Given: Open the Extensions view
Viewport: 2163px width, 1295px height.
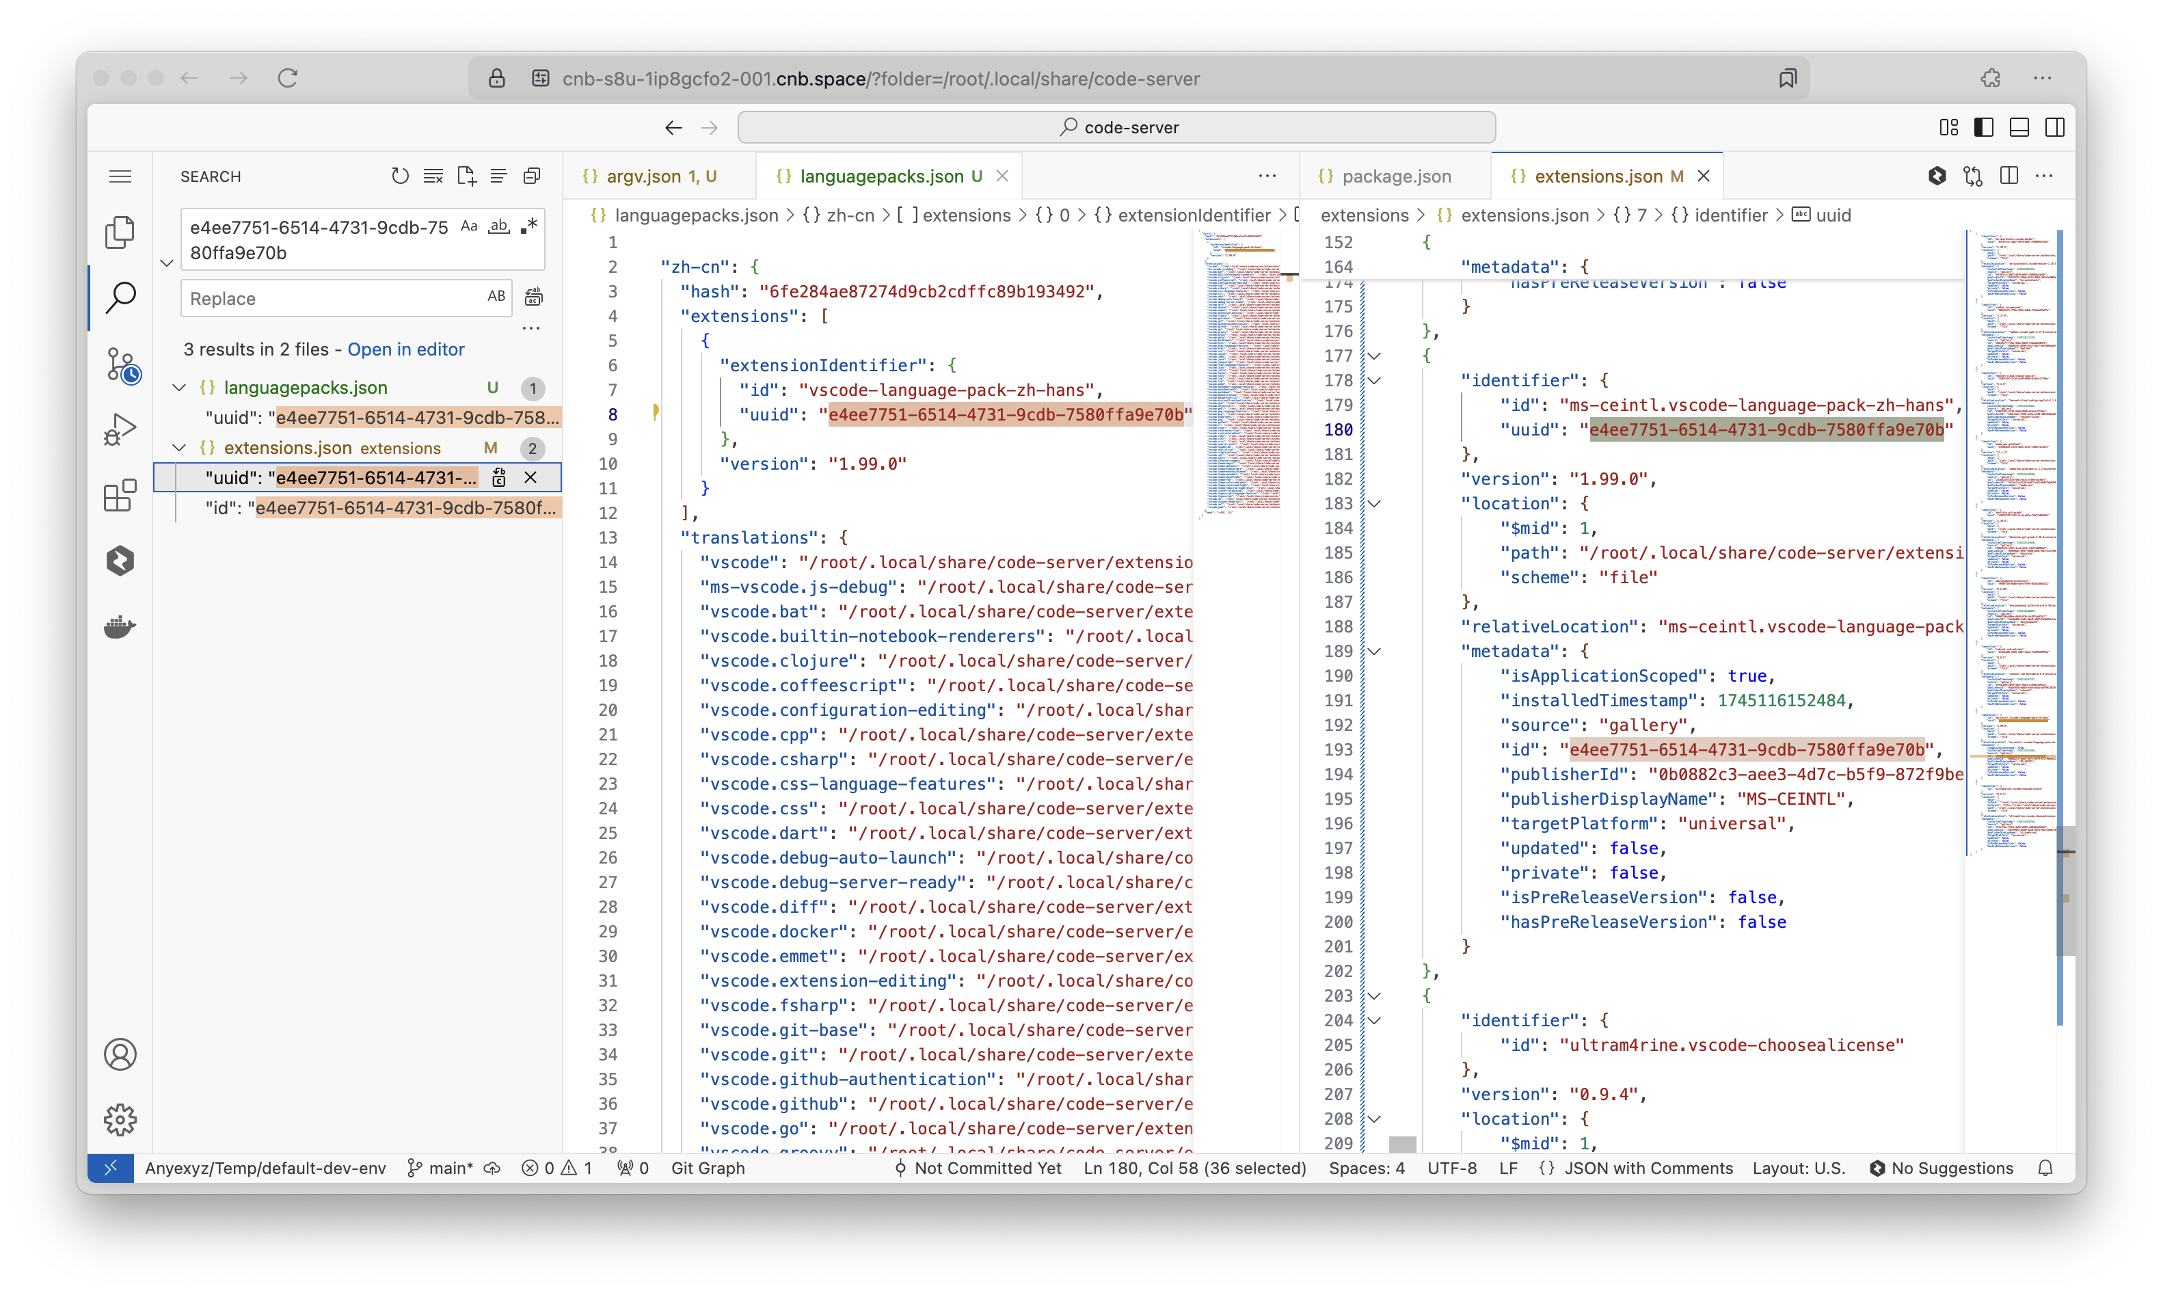Looking at the screenshot, I should click(120, 495).
